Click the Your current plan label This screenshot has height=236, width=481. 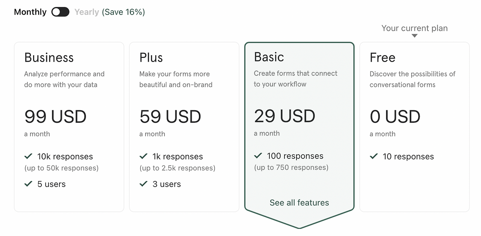pos(414,28)
